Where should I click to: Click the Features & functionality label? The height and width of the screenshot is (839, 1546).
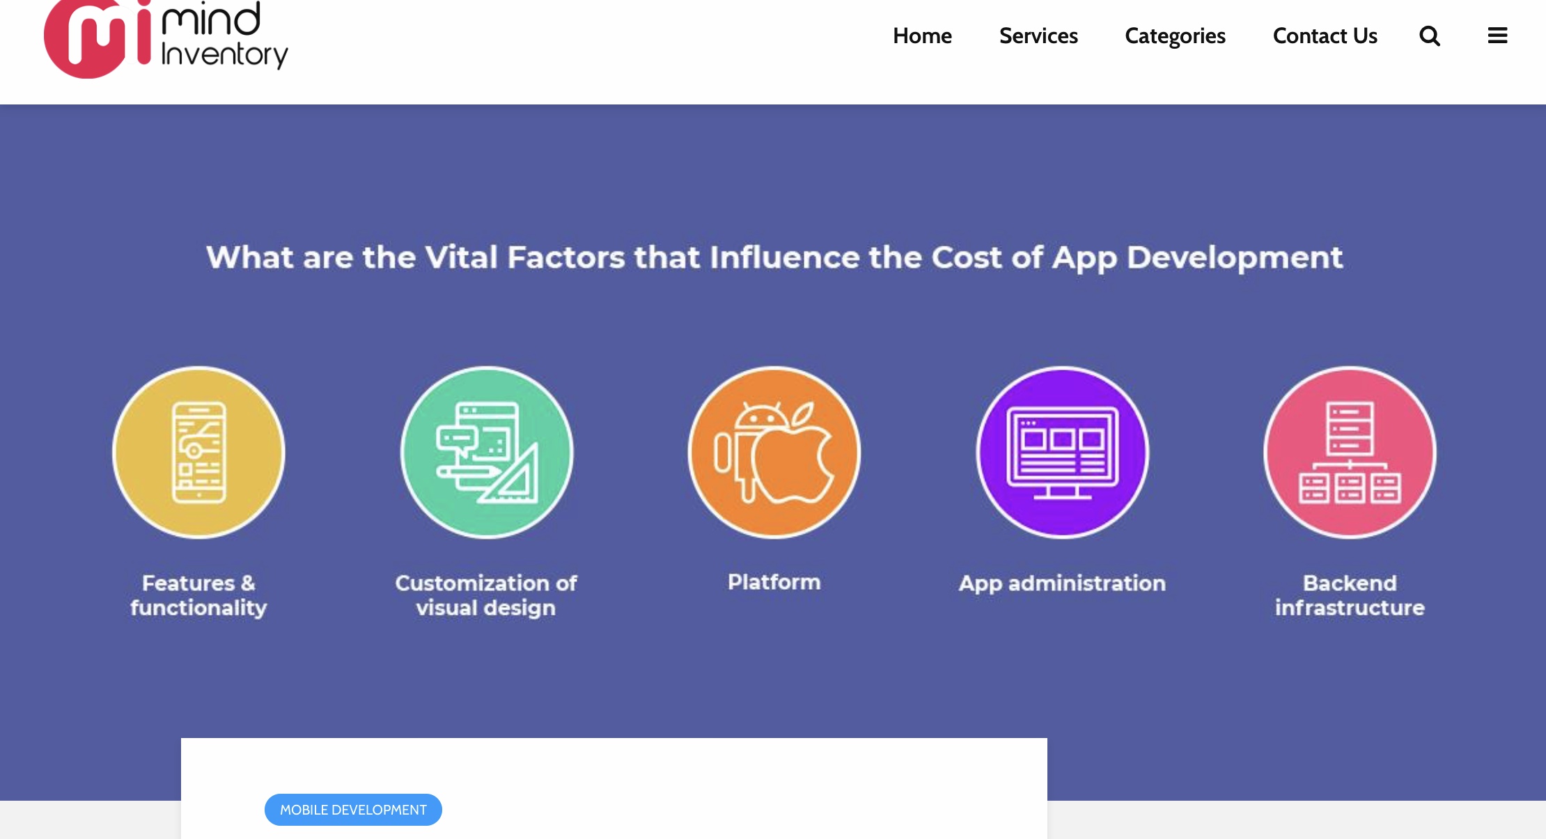pos(198,595)
